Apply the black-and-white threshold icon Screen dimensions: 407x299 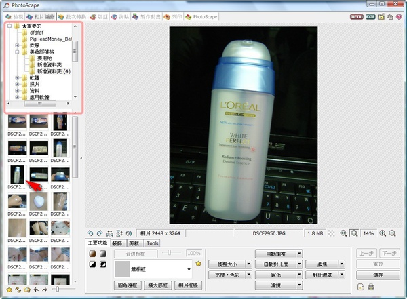[x=92, y=264]
